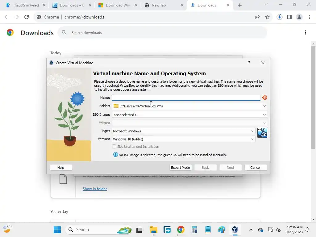Click the OneDrive cloud tray icon
This screenshot has height=237, width=316.
point(260,230)
